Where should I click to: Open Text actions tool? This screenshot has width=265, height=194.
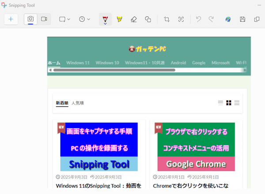tap(181, 19)
